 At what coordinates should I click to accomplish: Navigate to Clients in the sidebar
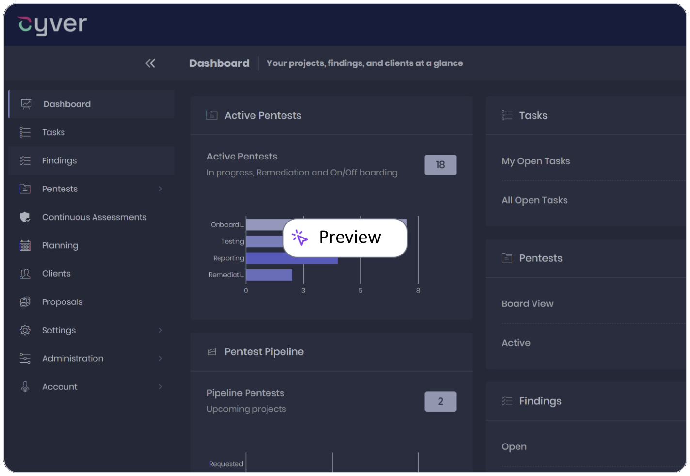(x=92, y=274)
